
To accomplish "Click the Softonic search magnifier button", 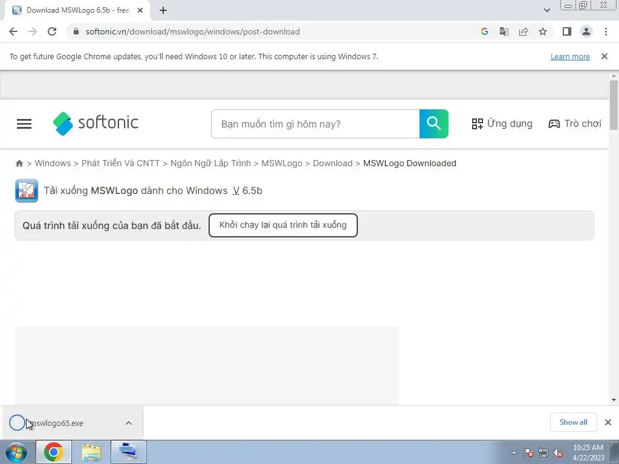I will 433,124.
